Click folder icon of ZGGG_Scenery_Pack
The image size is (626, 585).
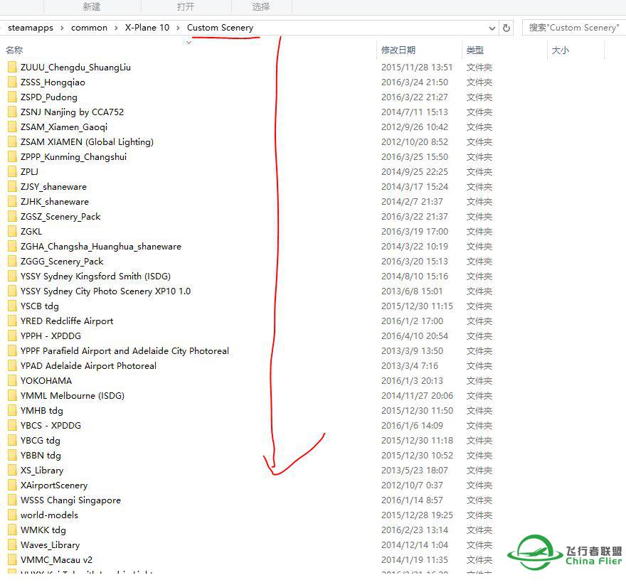coord(12,262)
